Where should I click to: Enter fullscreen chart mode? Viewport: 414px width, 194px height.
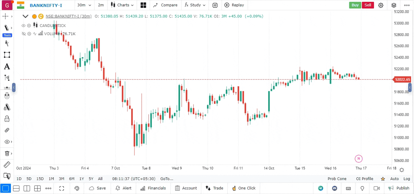coord(62,188)
